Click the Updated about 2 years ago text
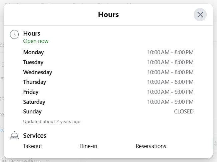Image resolution: width=217 pixels, height=162 pixels. 52,122
